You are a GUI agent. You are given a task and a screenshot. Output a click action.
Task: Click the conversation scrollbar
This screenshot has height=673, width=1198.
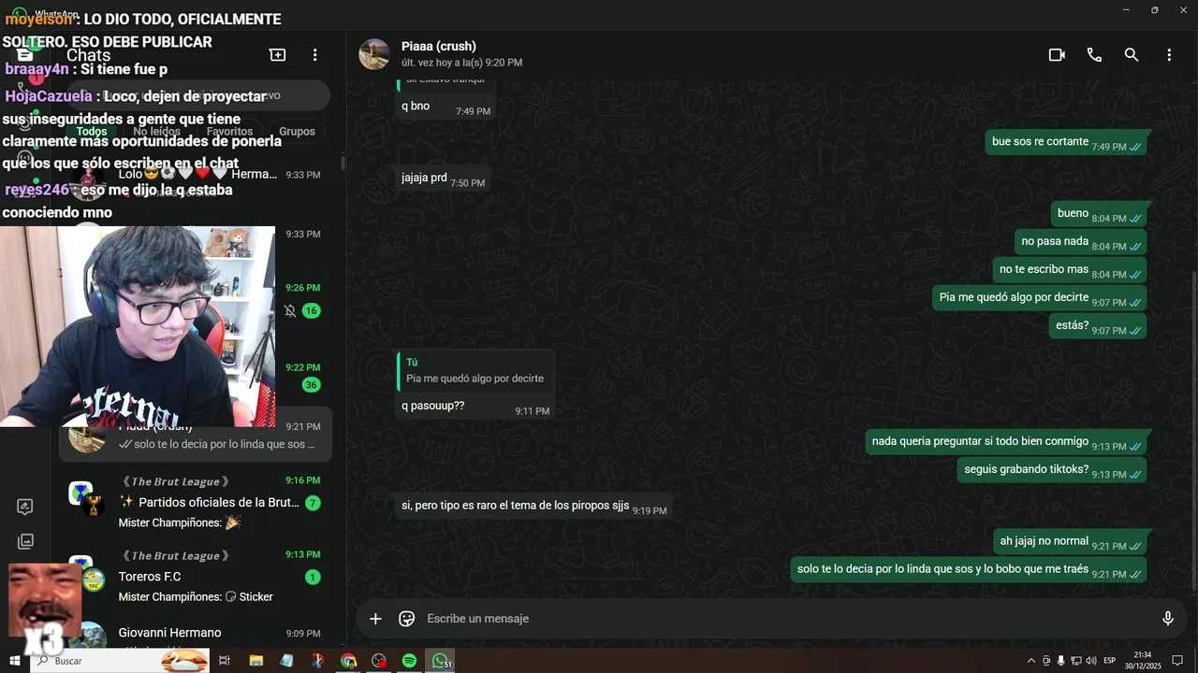[1193, 430]
